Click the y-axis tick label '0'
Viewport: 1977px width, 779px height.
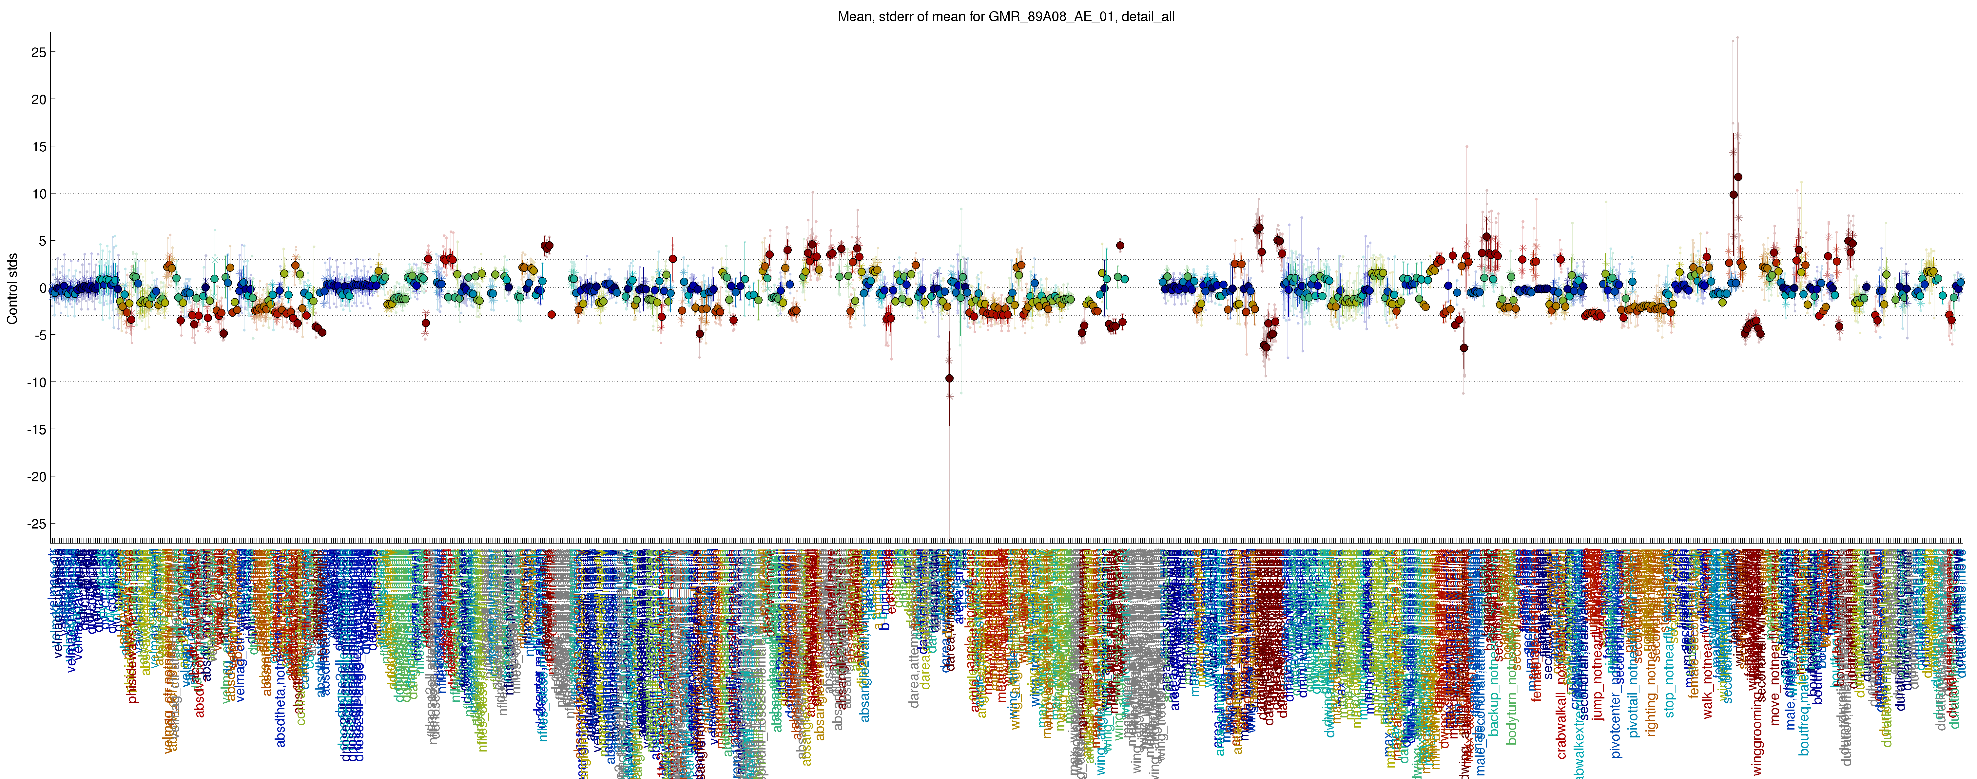pos(43,288)
